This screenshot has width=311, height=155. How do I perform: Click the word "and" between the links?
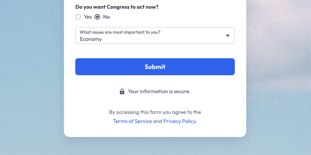(158, 121)
